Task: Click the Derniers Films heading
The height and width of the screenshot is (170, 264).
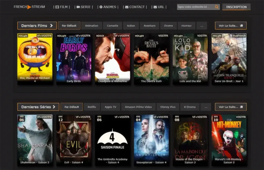Action: tap(37, 25)
